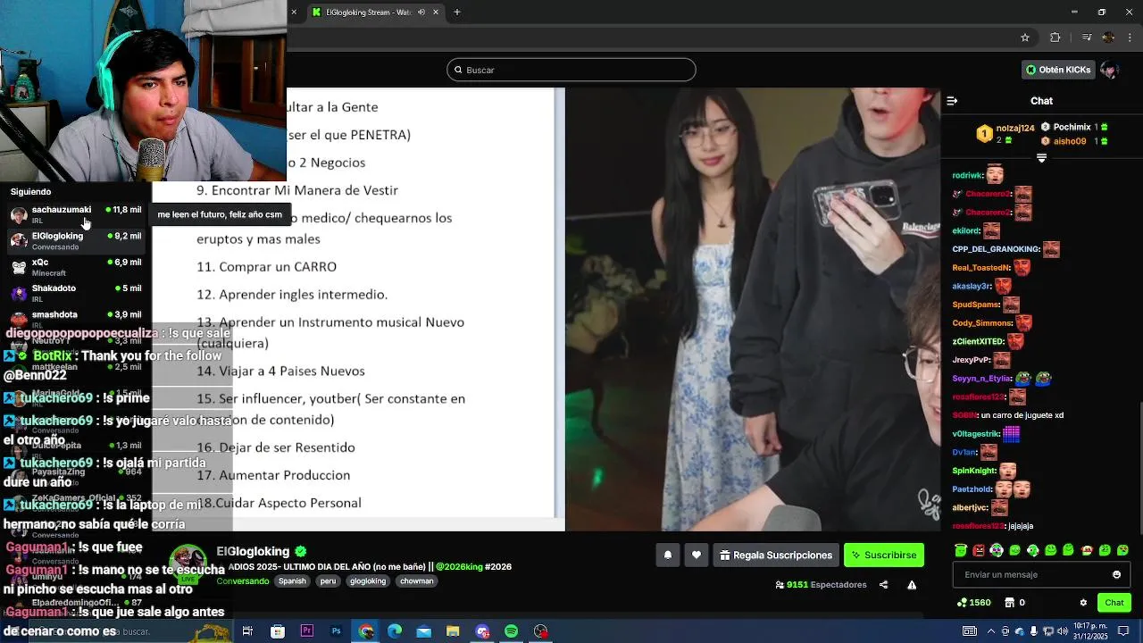Image resolution: width=1143 pixels, height=643 pixels.
Task: Click the SpinKnight username in chat
Action: 973,471
